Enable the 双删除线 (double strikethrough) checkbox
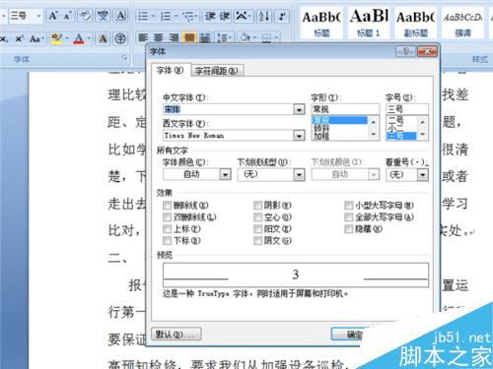The width and height of the screenshot is (493, 369). click(167, 217)
